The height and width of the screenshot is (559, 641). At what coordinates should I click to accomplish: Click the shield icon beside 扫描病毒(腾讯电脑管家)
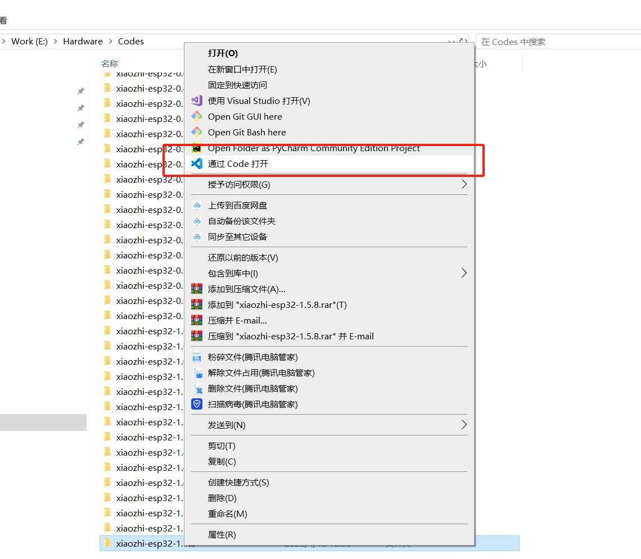point(197,404)
